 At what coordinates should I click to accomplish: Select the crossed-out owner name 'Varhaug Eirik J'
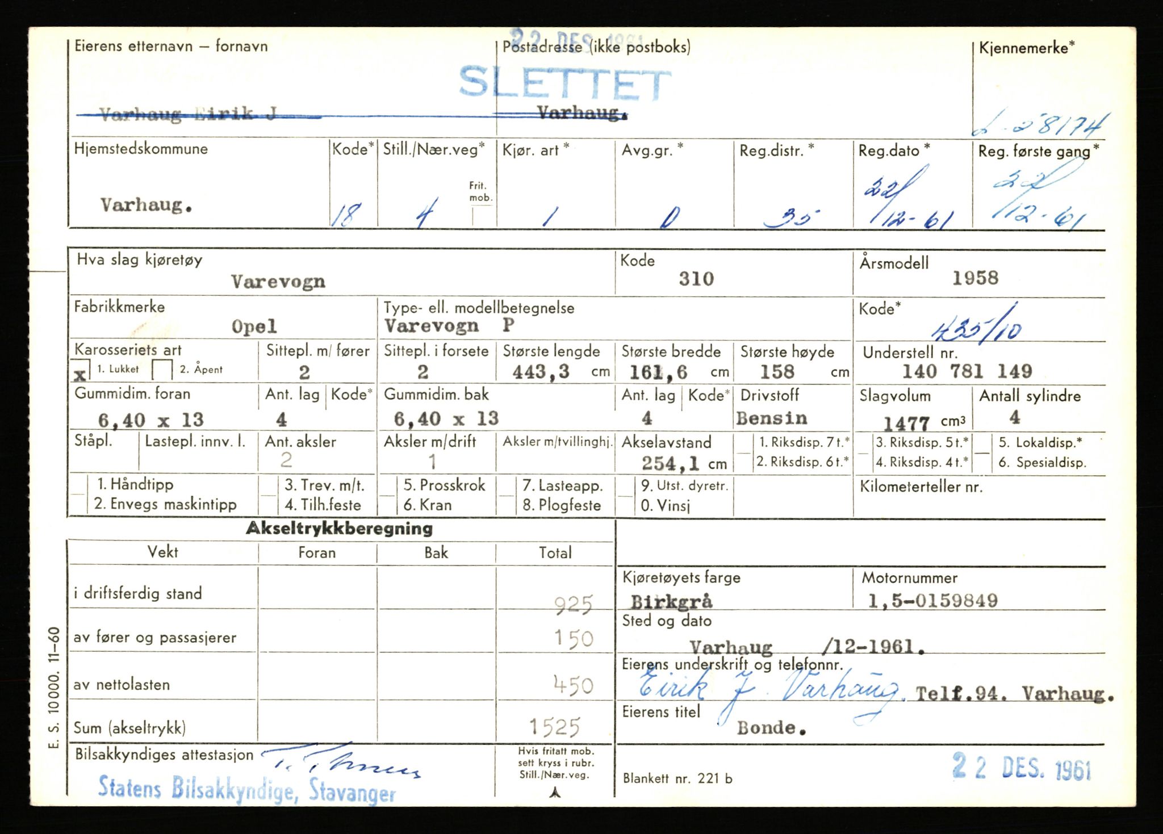pyautogui.click(x=189, y=114)
